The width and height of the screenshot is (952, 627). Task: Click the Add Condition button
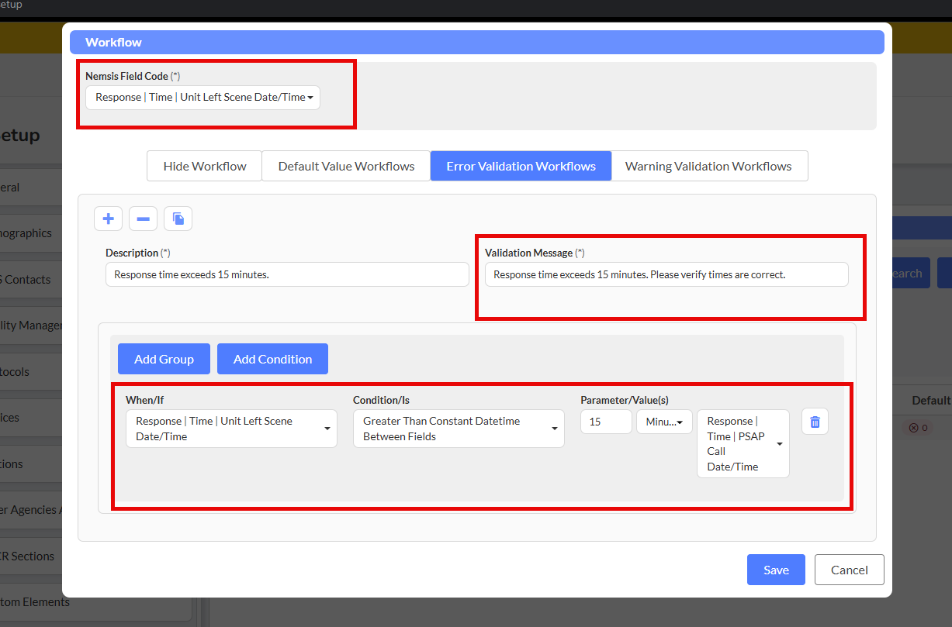[x=272, y=359]
